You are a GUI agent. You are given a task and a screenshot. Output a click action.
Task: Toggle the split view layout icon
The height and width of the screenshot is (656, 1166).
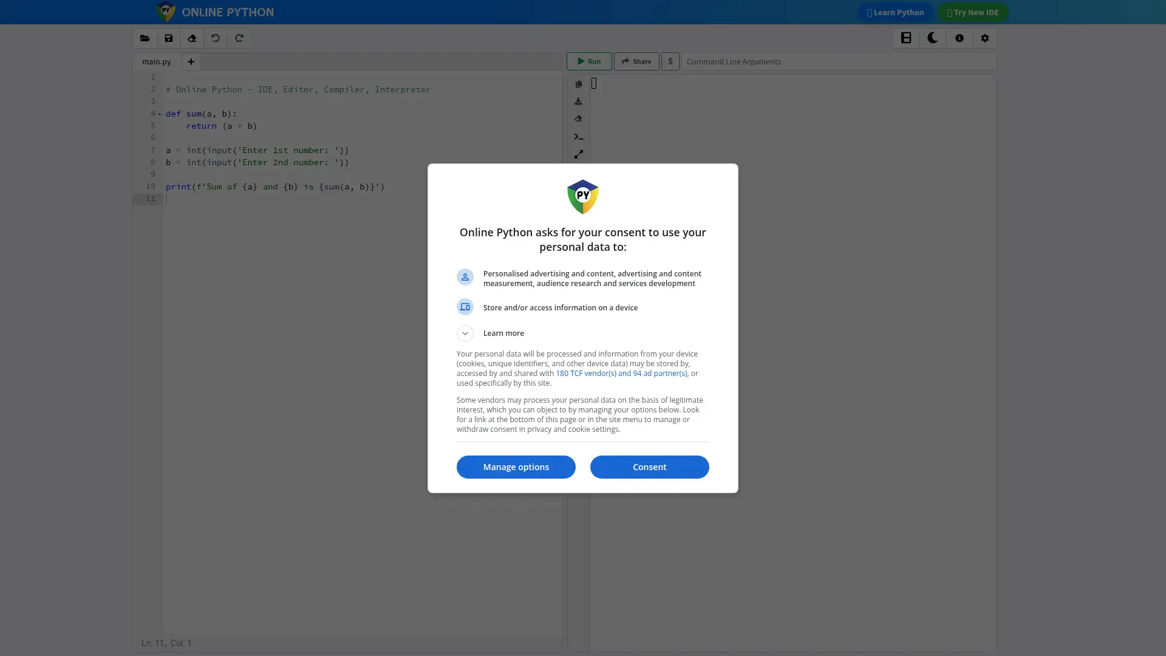point(905,38)
